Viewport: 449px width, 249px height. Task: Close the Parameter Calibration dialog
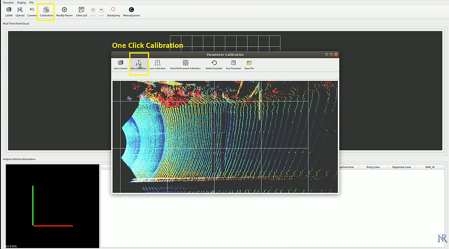[336, 55]
